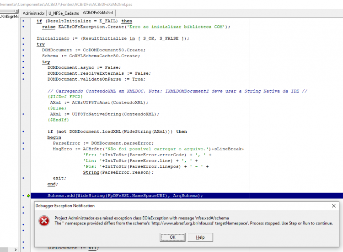Click the '{$Else}' compiler directive
Image resolution: width=343 pixels, height=252 pixels.
coord(57,108)
